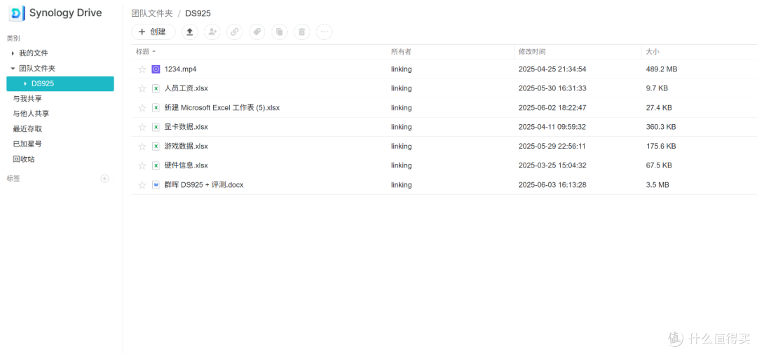Open the more actions ellipsis icon

[x=324, y=32]
